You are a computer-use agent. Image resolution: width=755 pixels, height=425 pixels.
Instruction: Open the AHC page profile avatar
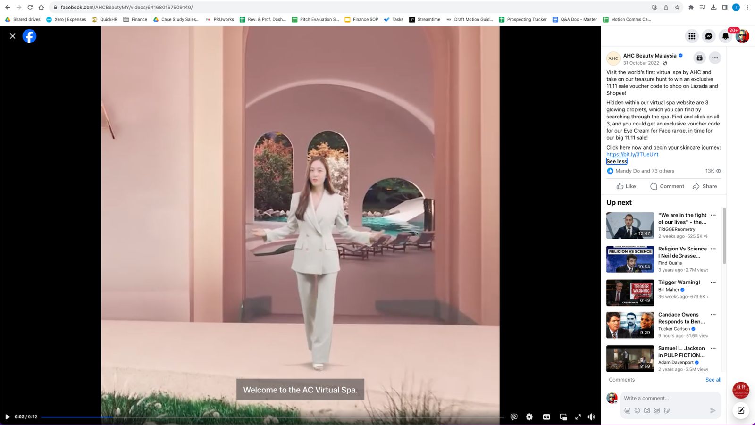(x=613, y=58)
